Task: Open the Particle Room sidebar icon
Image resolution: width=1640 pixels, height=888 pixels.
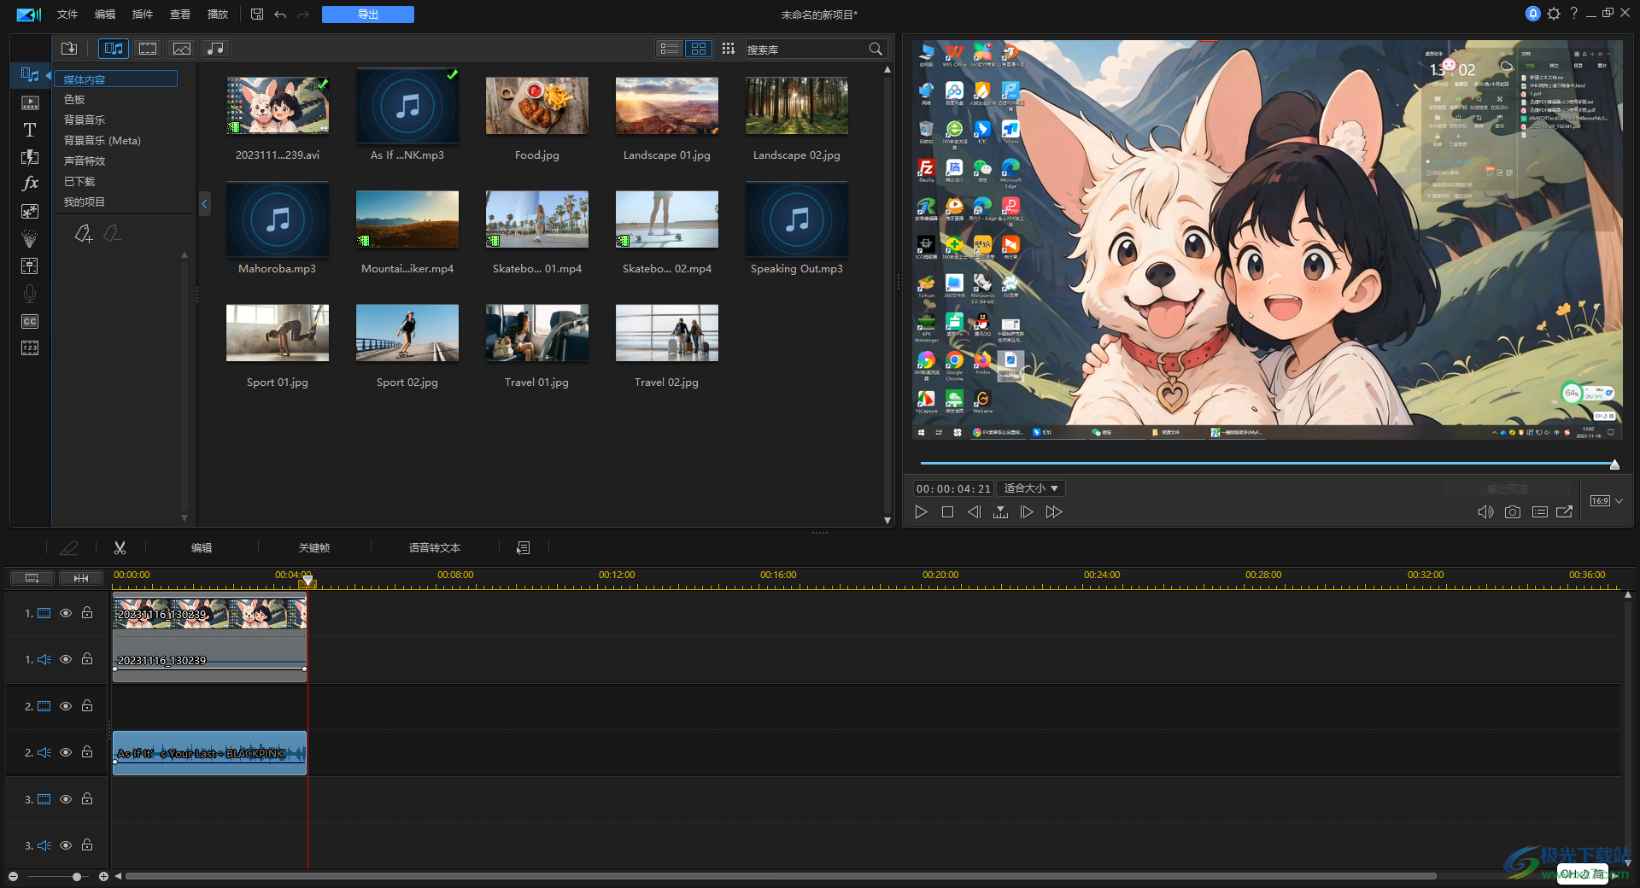Action: [x=30, y=238]
